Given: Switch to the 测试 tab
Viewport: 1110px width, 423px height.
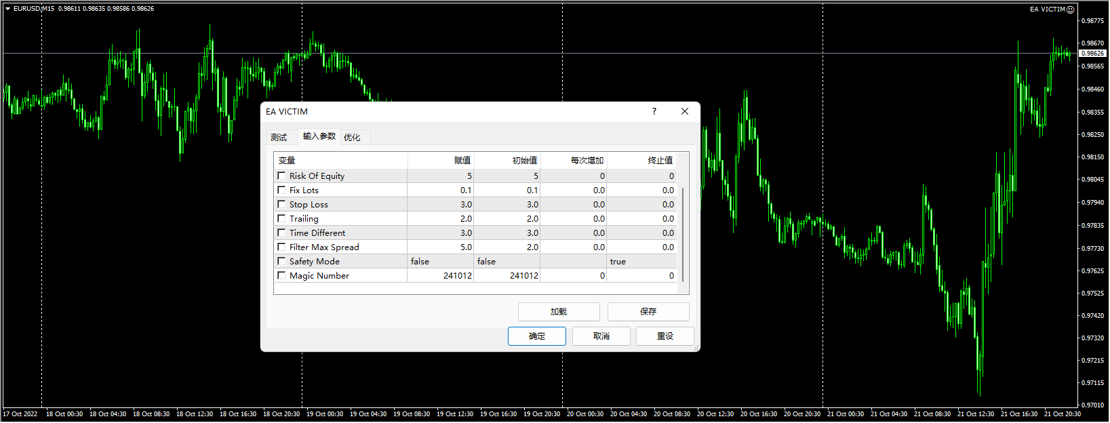Looking at the screenshot, I should pos(279,138).
